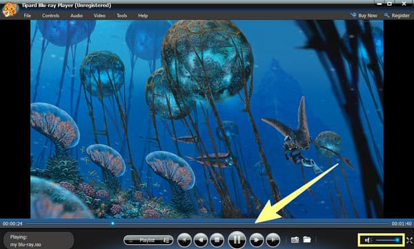The height and width of the screenshot is (249, 414).
Task: Click the Buy Now link
Action: [x=364, y=15]
